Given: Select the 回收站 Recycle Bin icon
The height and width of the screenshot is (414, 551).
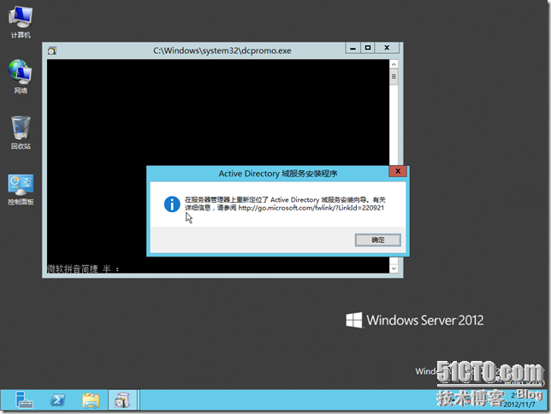Looking at the screenshot, I should tap(21, 132).
